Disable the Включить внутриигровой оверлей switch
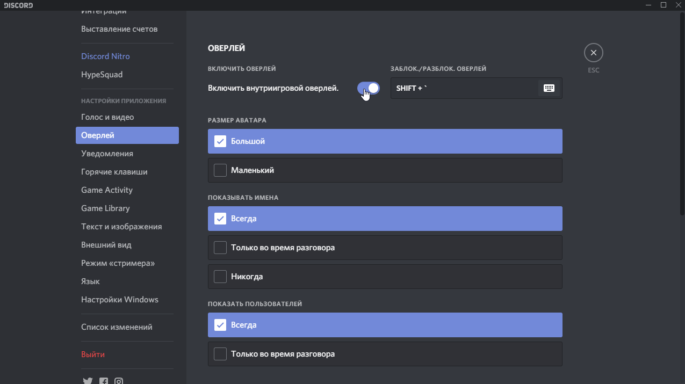 [368, 88]
